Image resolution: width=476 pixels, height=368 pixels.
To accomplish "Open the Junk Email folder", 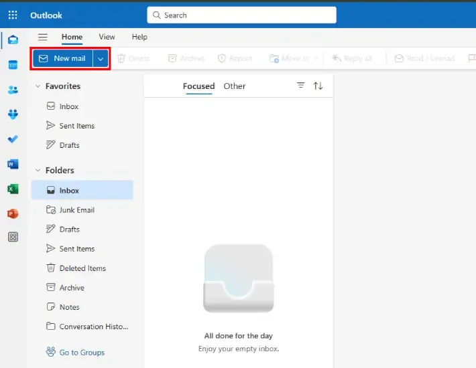I will (82, 210).
